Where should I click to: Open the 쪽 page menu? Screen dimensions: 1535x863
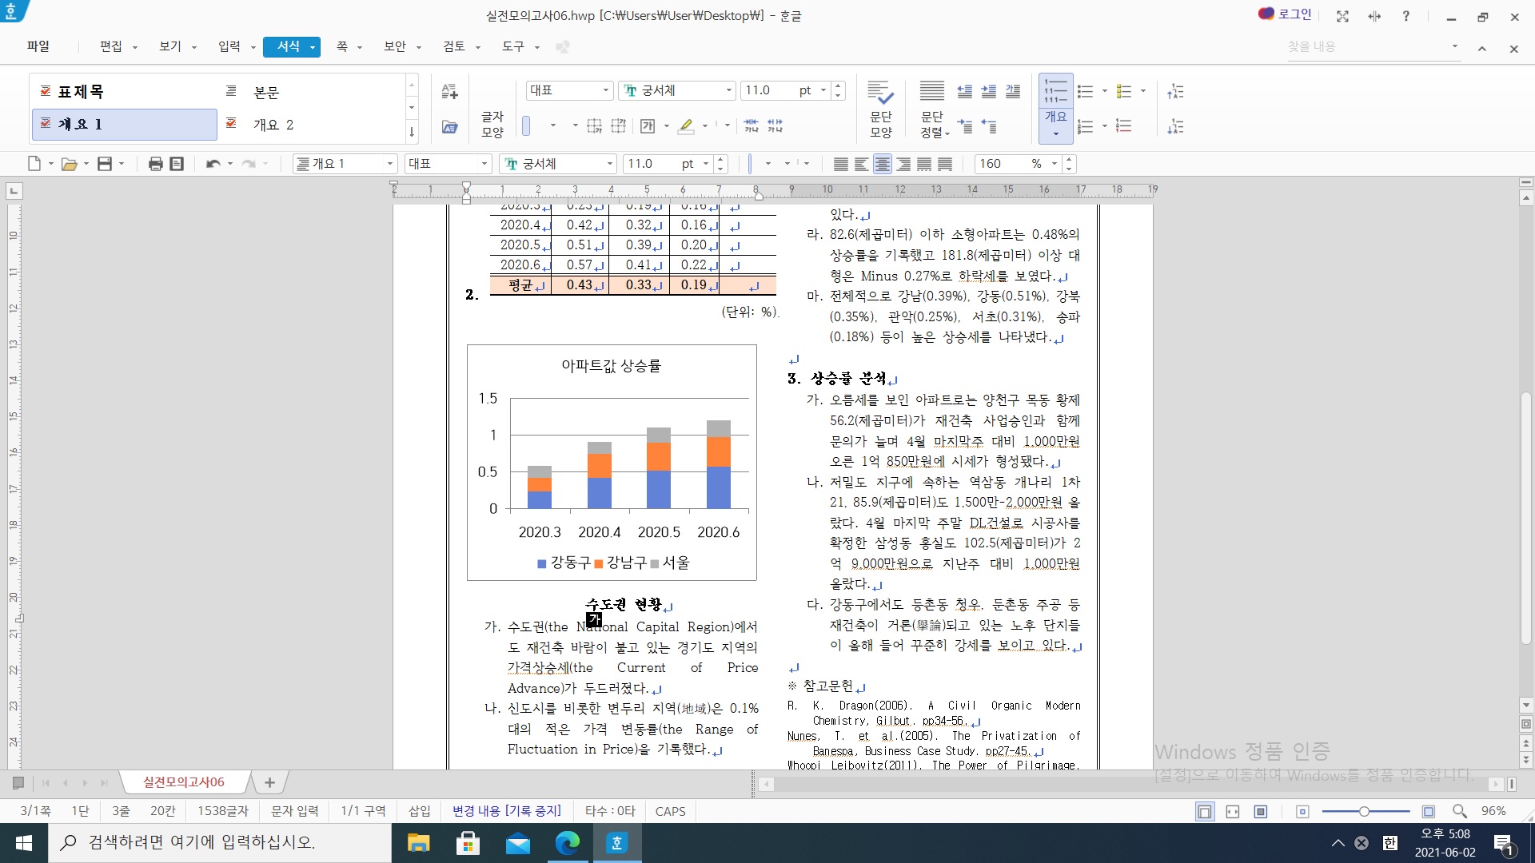coord(342,46)
